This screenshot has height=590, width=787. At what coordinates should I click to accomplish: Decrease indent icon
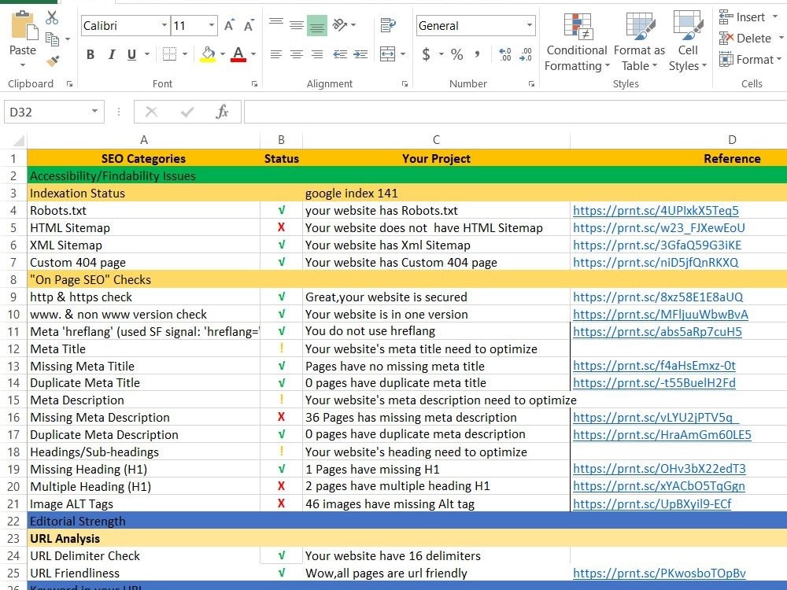pyautogui.click(x=340, y=54)
